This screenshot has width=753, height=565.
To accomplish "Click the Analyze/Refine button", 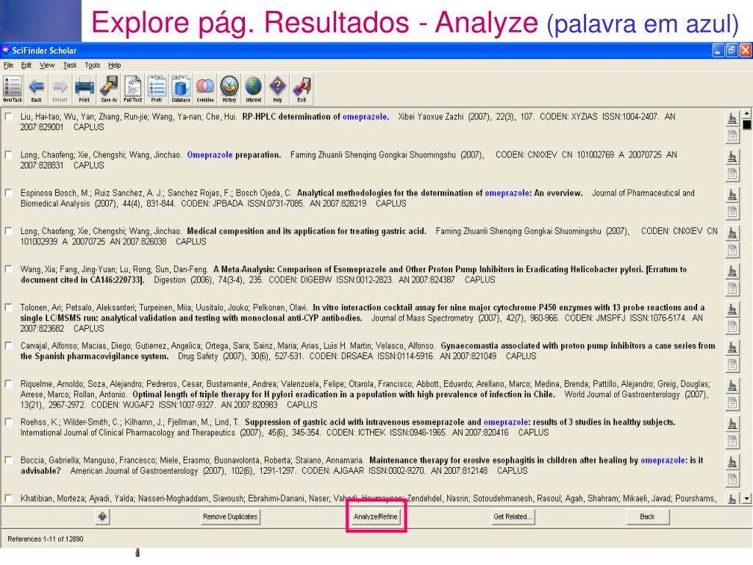I will click(x=376, y=517).
